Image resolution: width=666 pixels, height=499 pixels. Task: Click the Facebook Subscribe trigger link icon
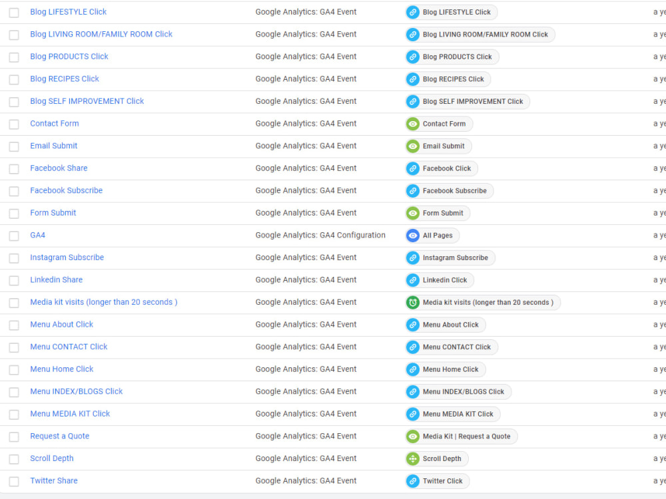click(412, 191)
